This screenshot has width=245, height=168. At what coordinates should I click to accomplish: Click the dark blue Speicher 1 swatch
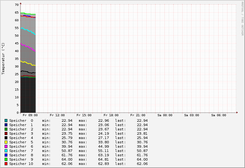pyautogui.click(x=6, y=125)
